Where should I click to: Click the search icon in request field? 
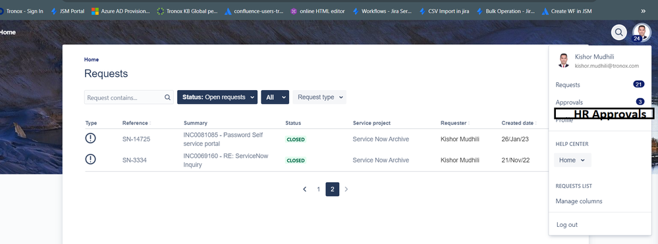(167, 97)
